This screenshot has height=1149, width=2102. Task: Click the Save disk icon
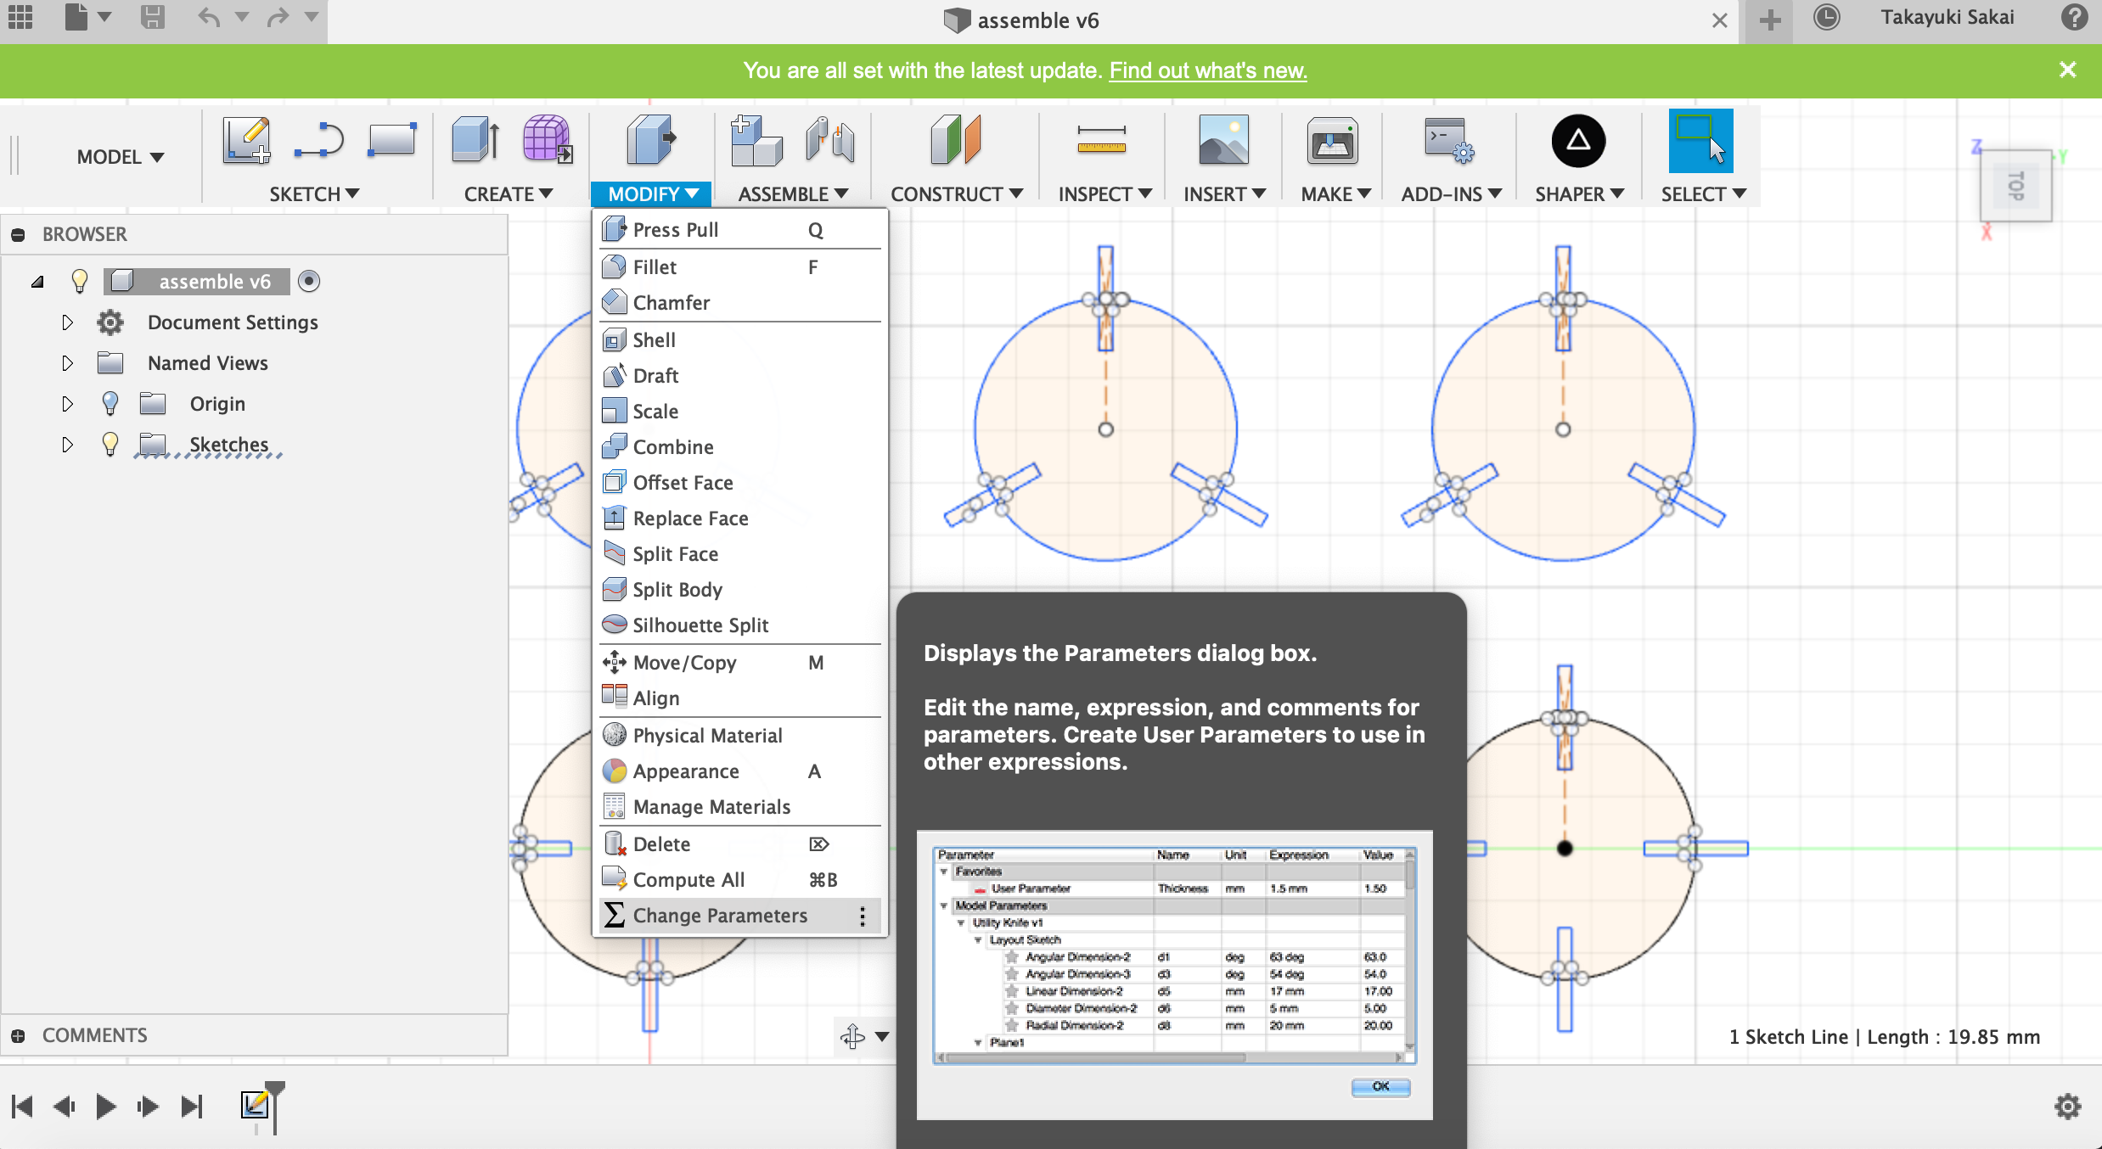(x=153, y=18)
